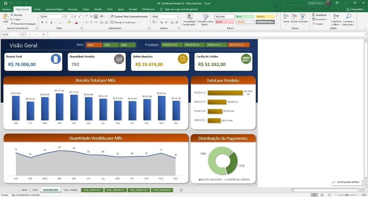Toggle the 2018 year slicer button
Image resolution: width=368 pixels, height=197 pixels.
pos(94,45)
